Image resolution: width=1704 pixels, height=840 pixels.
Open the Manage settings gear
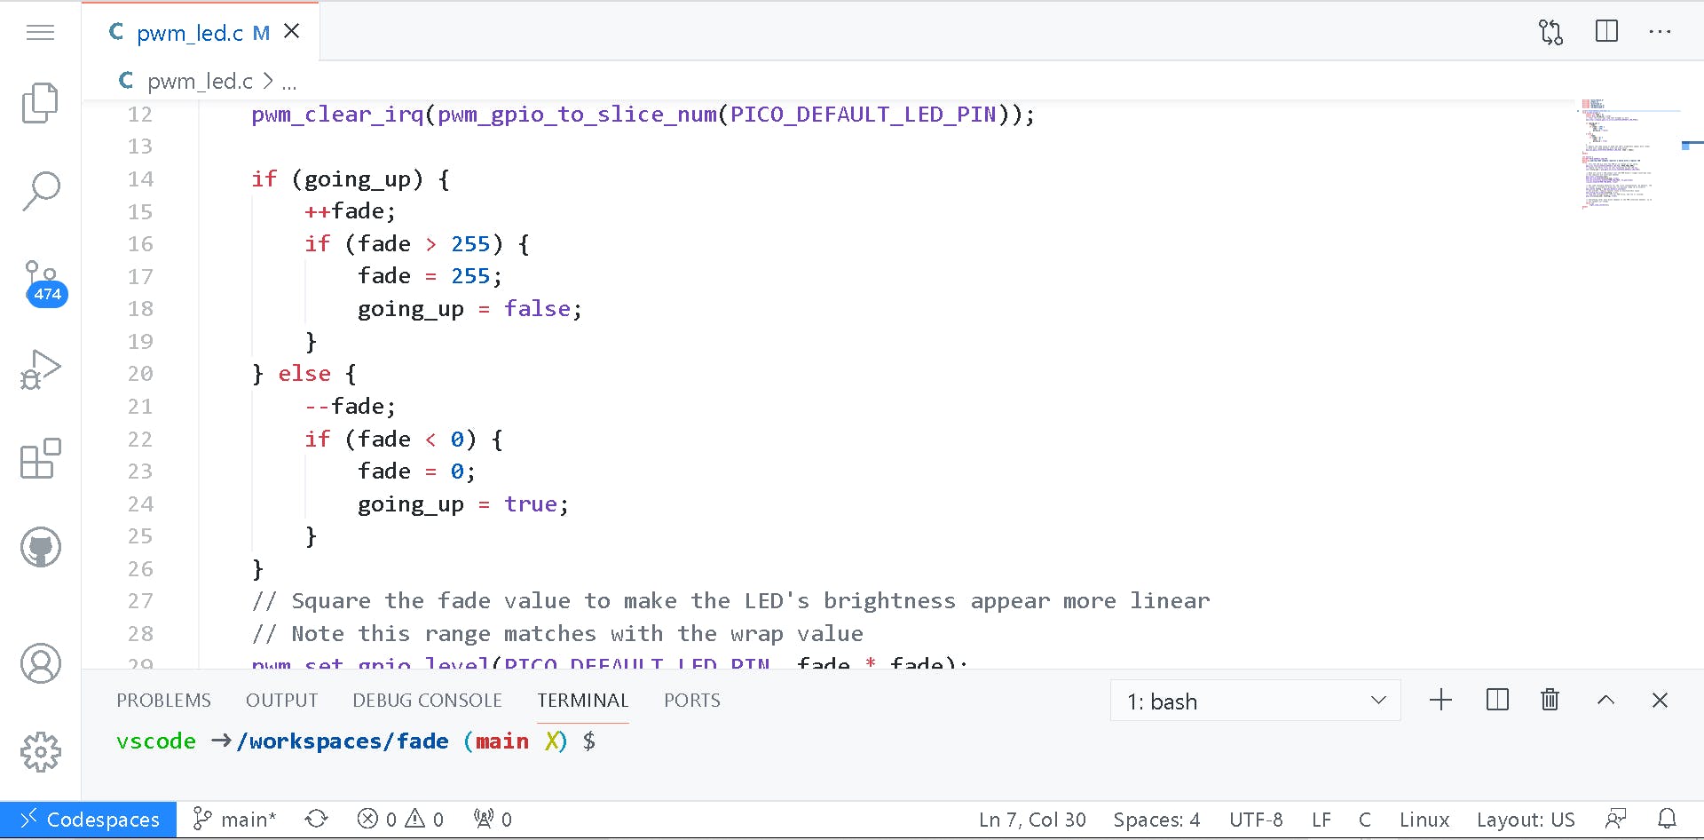tap(41, 752)
